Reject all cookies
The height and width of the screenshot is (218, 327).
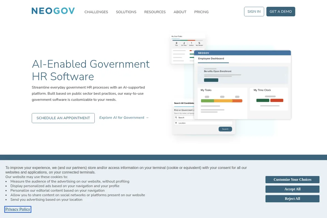tap(292, 199)
